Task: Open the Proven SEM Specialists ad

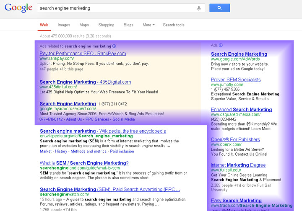Action: 236,80
